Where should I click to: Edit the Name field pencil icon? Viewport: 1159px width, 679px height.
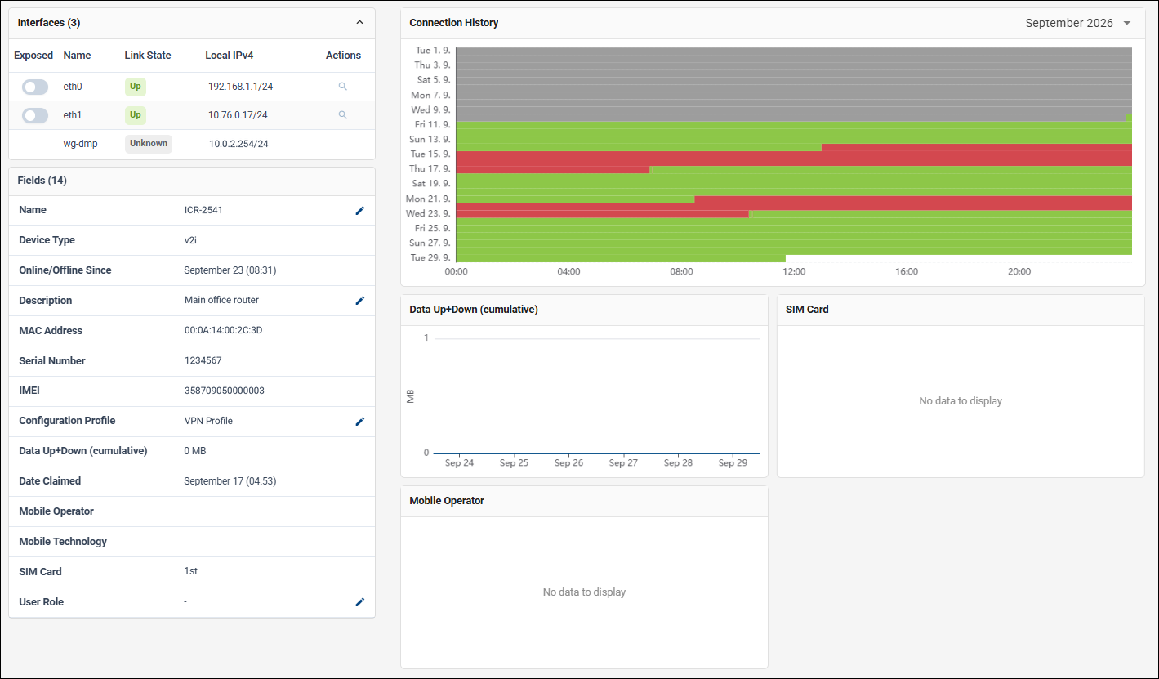tap(360, 211)
